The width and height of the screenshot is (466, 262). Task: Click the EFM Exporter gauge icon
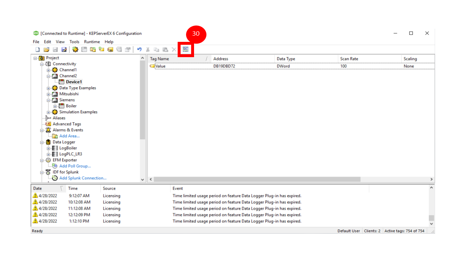(x=48, y=160)
